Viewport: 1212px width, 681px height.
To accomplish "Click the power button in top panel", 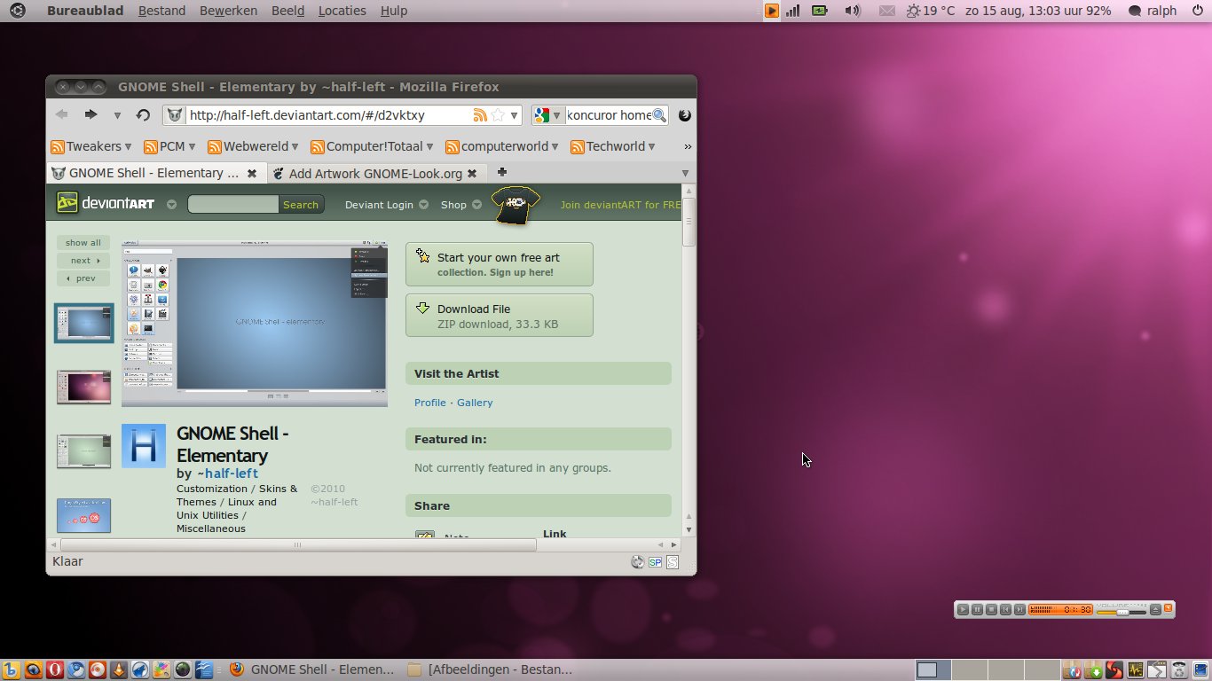I will [x=1197, y=11].
